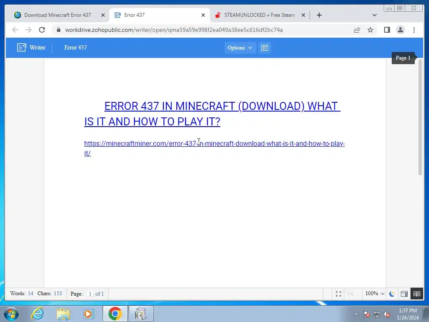Viewport: 429px width, 322px height.
Task: Close the Error 437 tab
Action: [203, 15]
